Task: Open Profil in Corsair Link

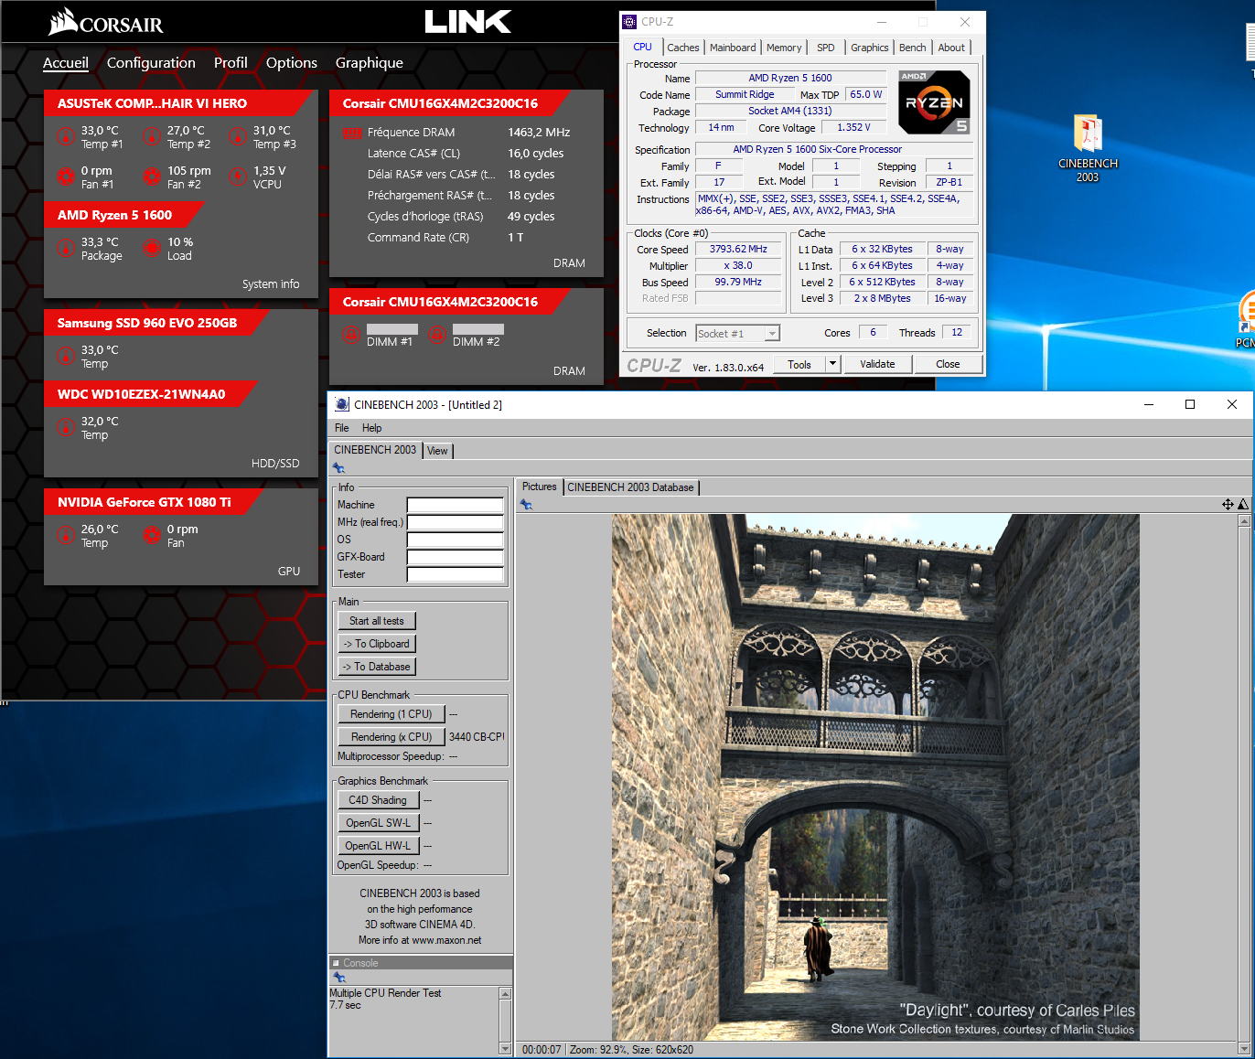Action: [231, 63]
